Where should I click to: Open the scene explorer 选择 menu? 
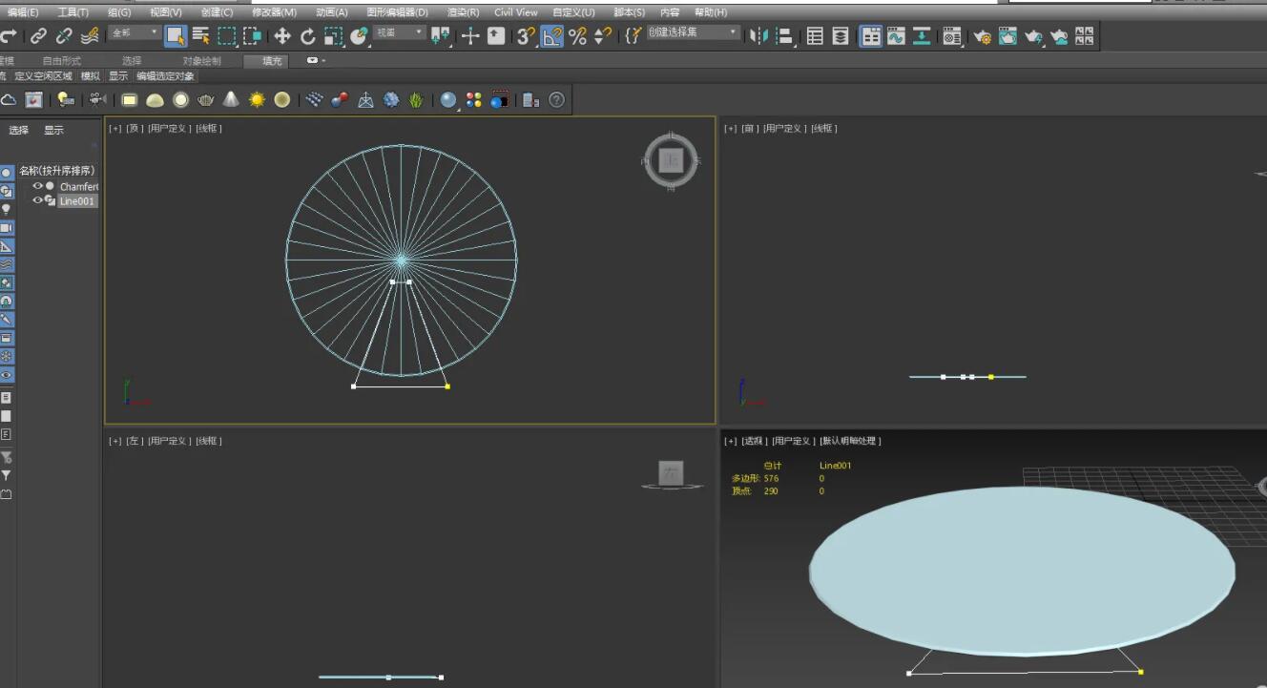pyautogui.click(x=19, y=131)
